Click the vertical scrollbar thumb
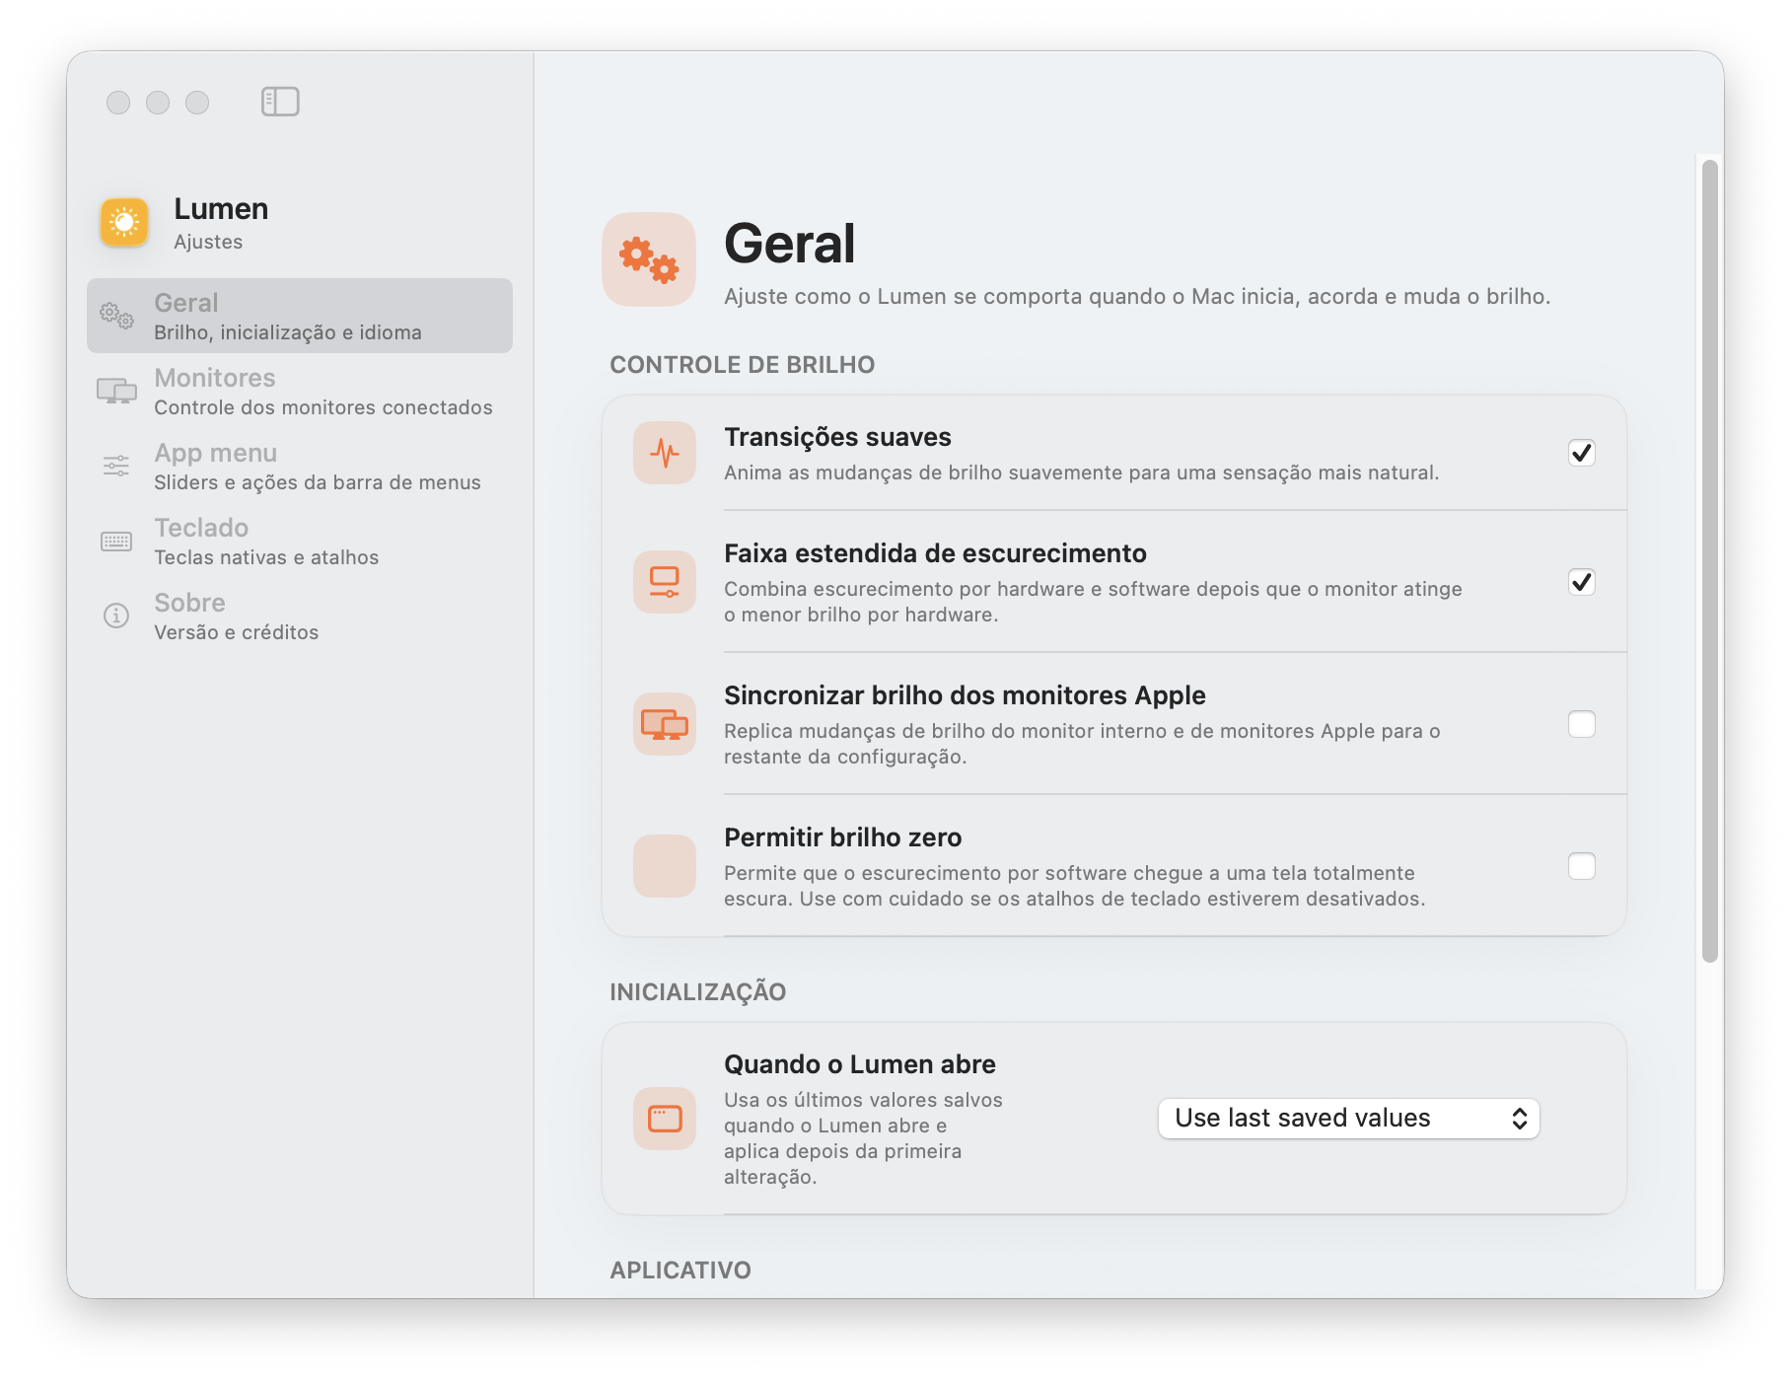This screenshot has width=1791, height=1381. pos(1710,560)
